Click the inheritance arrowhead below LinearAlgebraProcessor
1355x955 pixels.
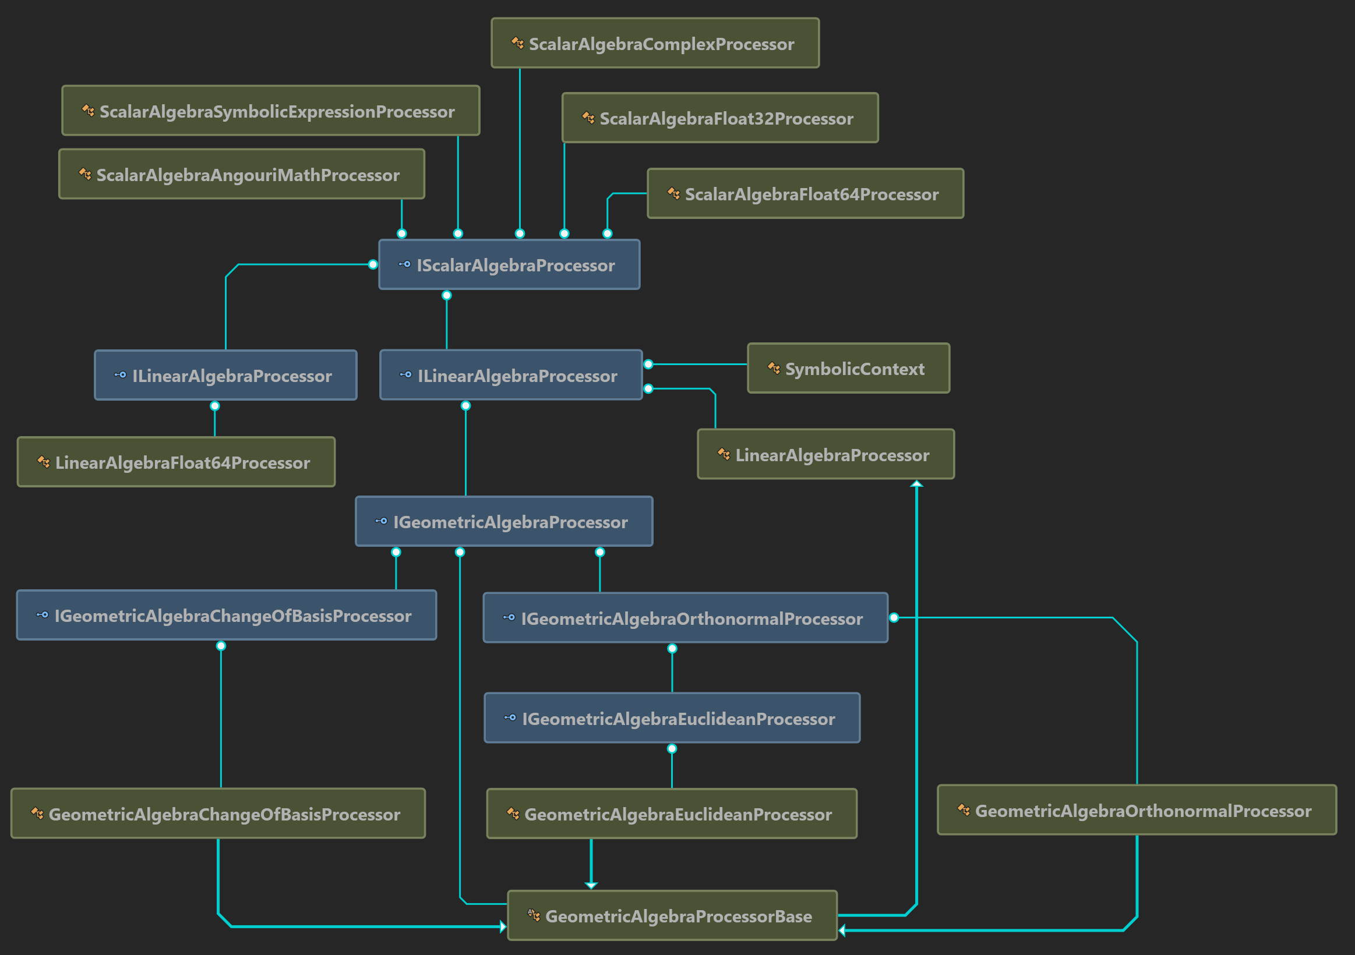916,484
